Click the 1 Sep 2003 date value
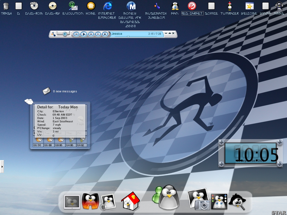 click(x=60, y=118)
